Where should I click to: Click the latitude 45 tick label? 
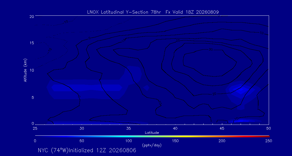click(222, 128)
